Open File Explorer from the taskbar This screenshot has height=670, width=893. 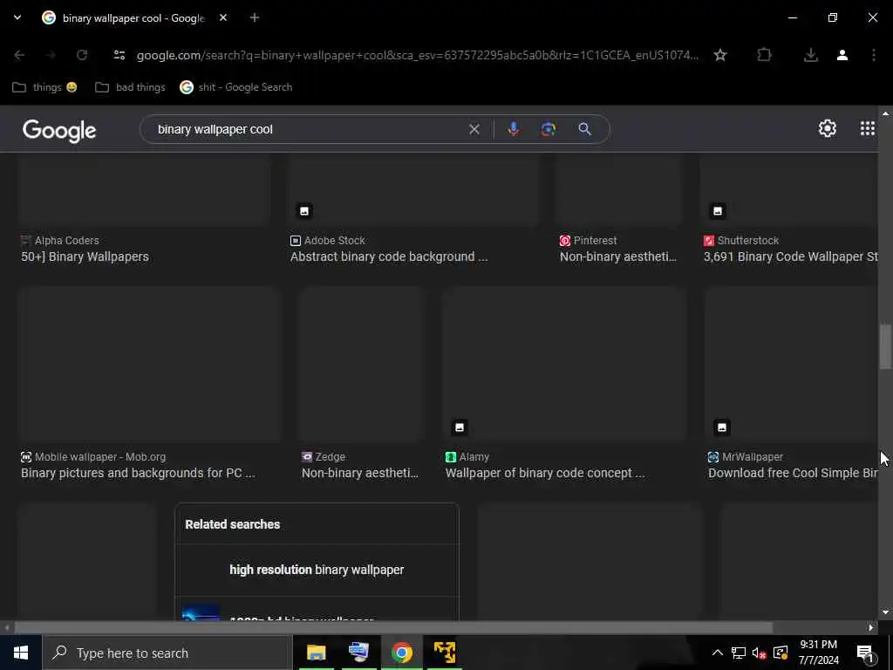pos(316,653)
